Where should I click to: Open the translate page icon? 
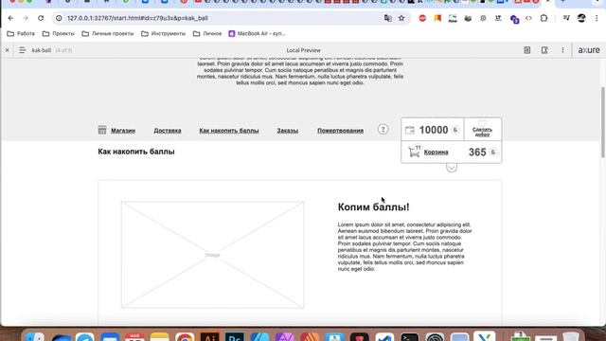pyautogui.click(x=387, y=18)
